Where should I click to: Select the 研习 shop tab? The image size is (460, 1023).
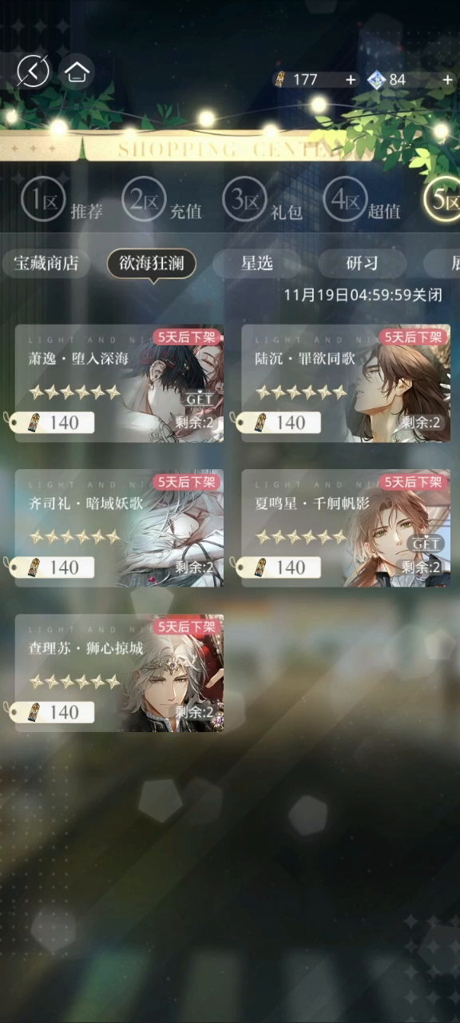[363, 263]
